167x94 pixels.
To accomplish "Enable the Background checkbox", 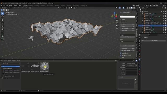I will (x=121, y=22).
